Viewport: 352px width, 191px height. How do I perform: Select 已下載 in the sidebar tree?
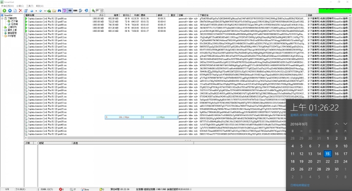[14, 21]
